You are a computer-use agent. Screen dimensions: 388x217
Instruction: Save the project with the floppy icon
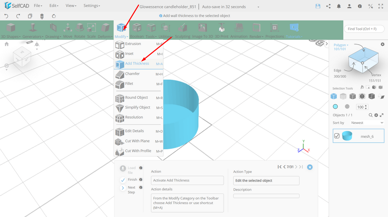(318, 6)
